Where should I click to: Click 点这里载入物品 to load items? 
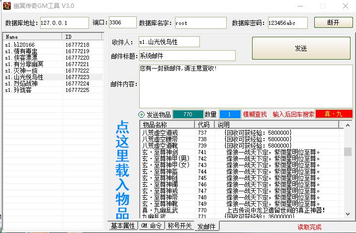point(122,170)
